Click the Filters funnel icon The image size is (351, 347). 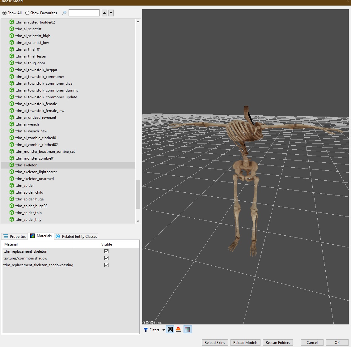tap(146, 330)
